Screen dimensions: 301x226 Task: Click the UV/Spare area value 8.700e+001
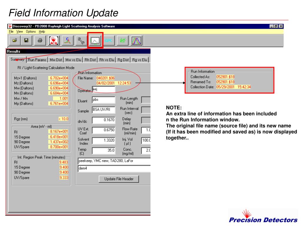point(59,147)
